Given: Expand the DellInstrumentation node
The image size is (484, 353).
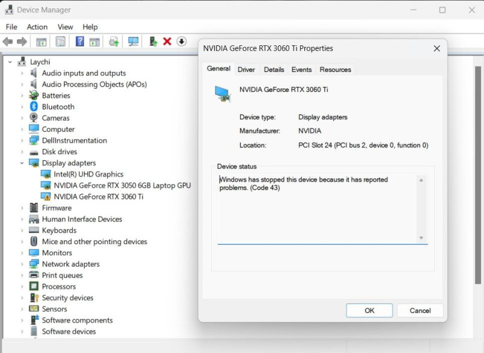Looking at the screenshot, I should (22, 141).
